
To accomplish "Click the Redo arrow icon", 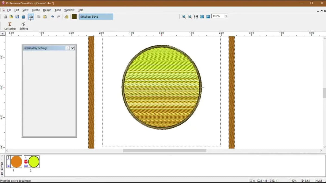I will [58, 17].
